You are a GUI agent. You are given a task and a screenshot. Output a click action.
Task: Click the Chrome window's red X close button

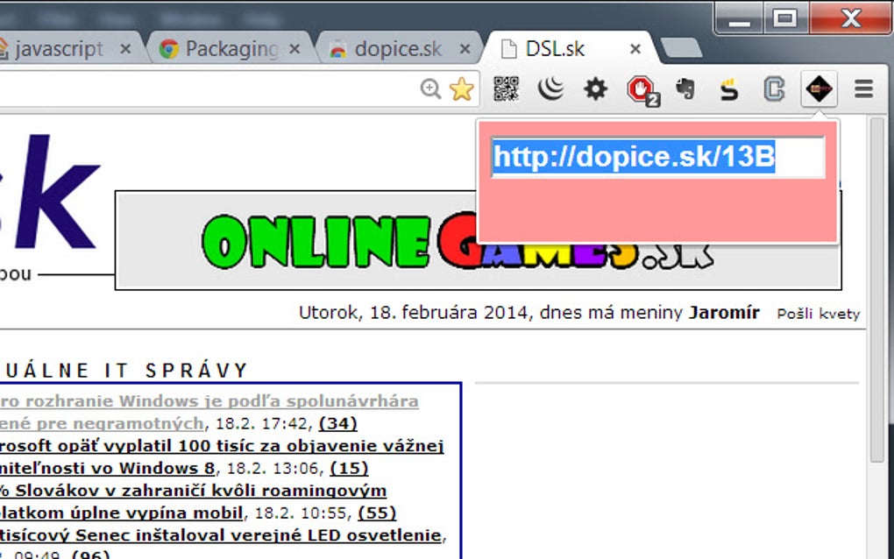(851, 18)
